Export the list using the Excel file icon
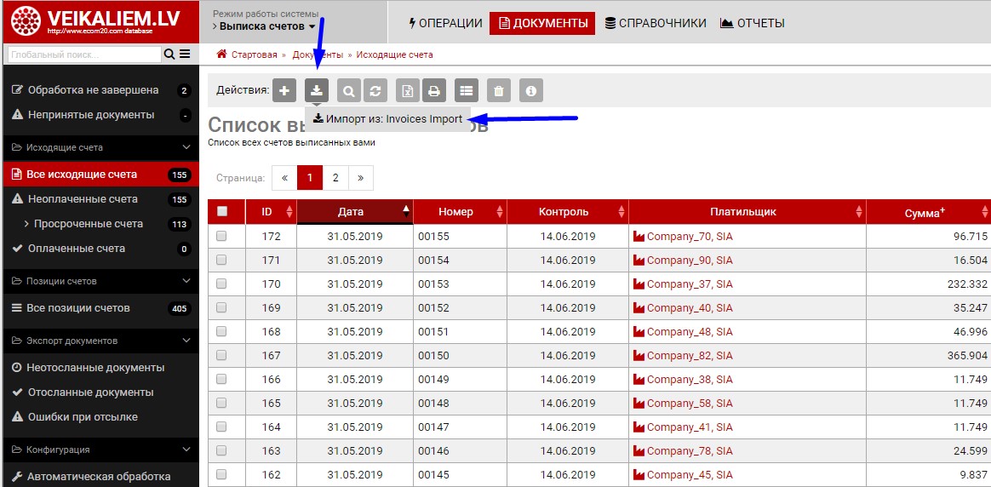The height and width of the screenshot is (487, 991). point(409,91)
